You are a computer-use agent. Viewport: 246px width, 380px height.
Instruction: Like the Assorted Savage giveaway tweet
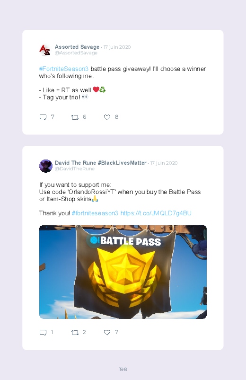(x=107, y=117)
